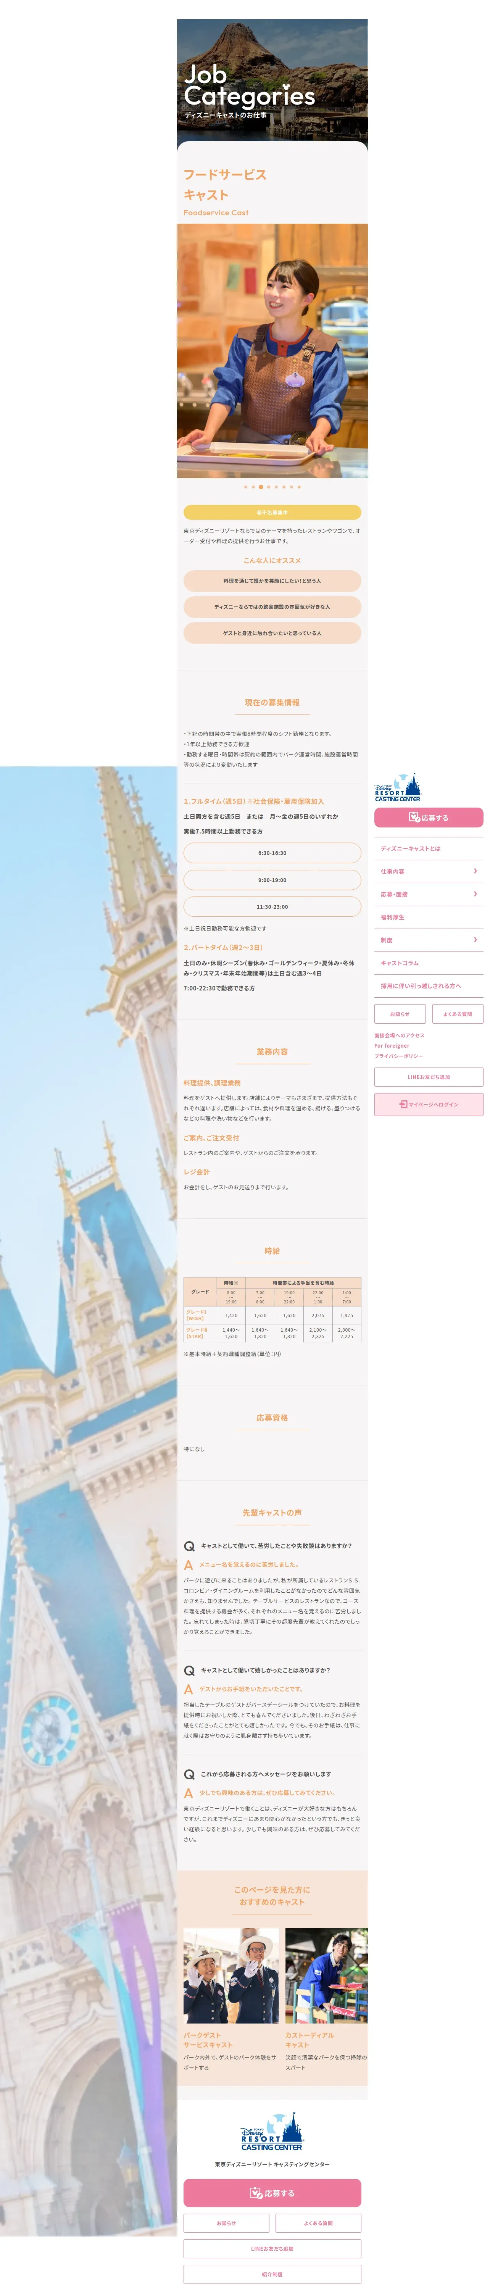Viewport: 490px width, 2290px height.
Task: Click the カストーディアルキャスト title link
Action: pyautogui.click(x=309, y=2040)
